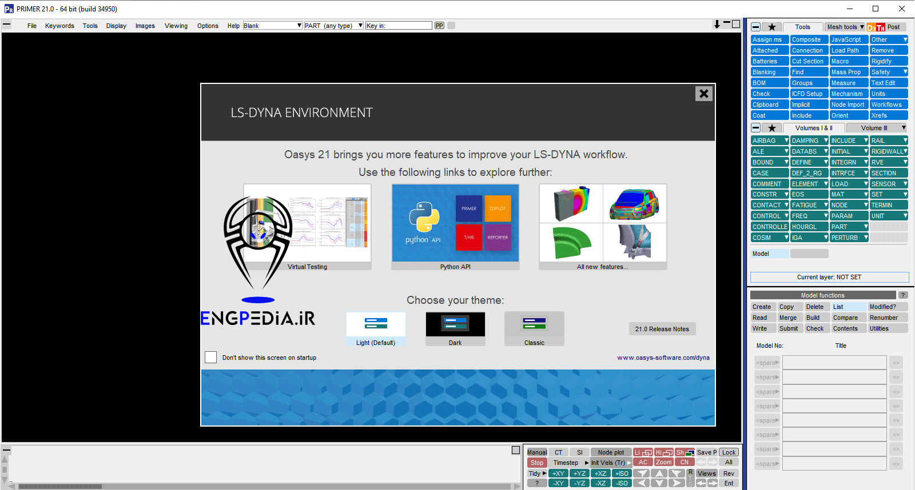Expand the Timestep plot options arrow
The image size is (915, 490).
[587, 463]
